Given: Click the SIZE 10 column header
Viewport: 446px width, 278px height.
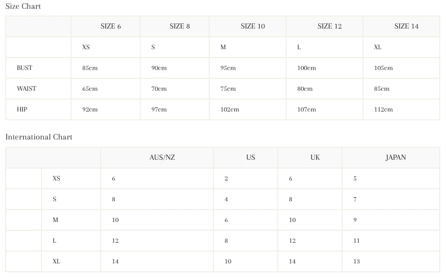Looking at the screenshot, I should tap(252, 26).
